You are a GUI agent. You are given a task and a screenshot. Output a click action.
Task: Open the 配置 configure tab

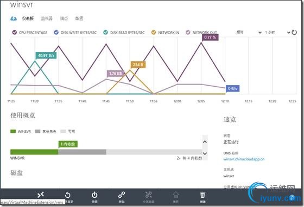point(79,18)
